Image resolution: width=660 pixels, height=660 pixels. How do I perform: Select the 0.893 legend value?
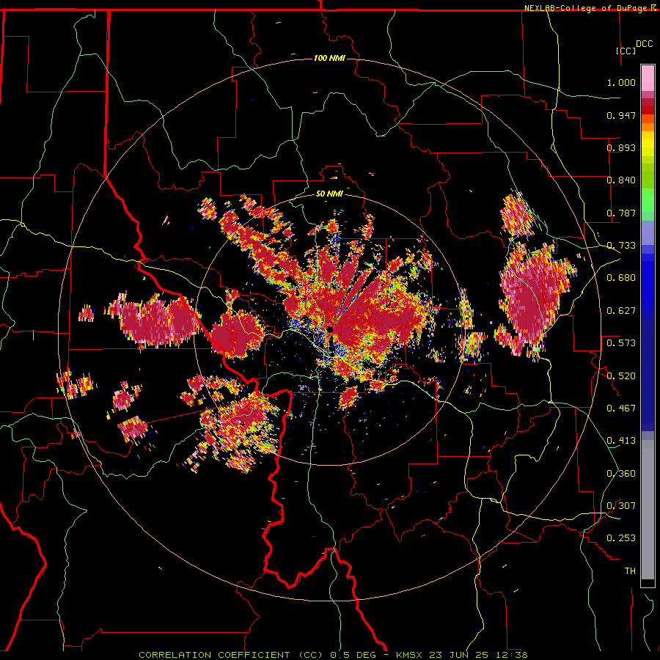tap(621, 147)
